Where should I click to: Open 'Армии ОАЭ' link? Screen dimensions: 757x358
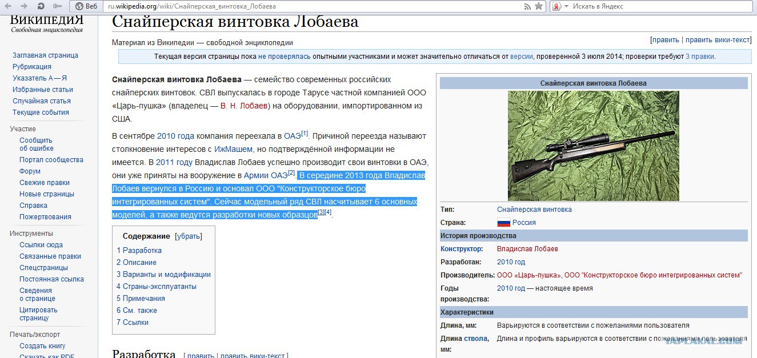[x=265, y=175]
